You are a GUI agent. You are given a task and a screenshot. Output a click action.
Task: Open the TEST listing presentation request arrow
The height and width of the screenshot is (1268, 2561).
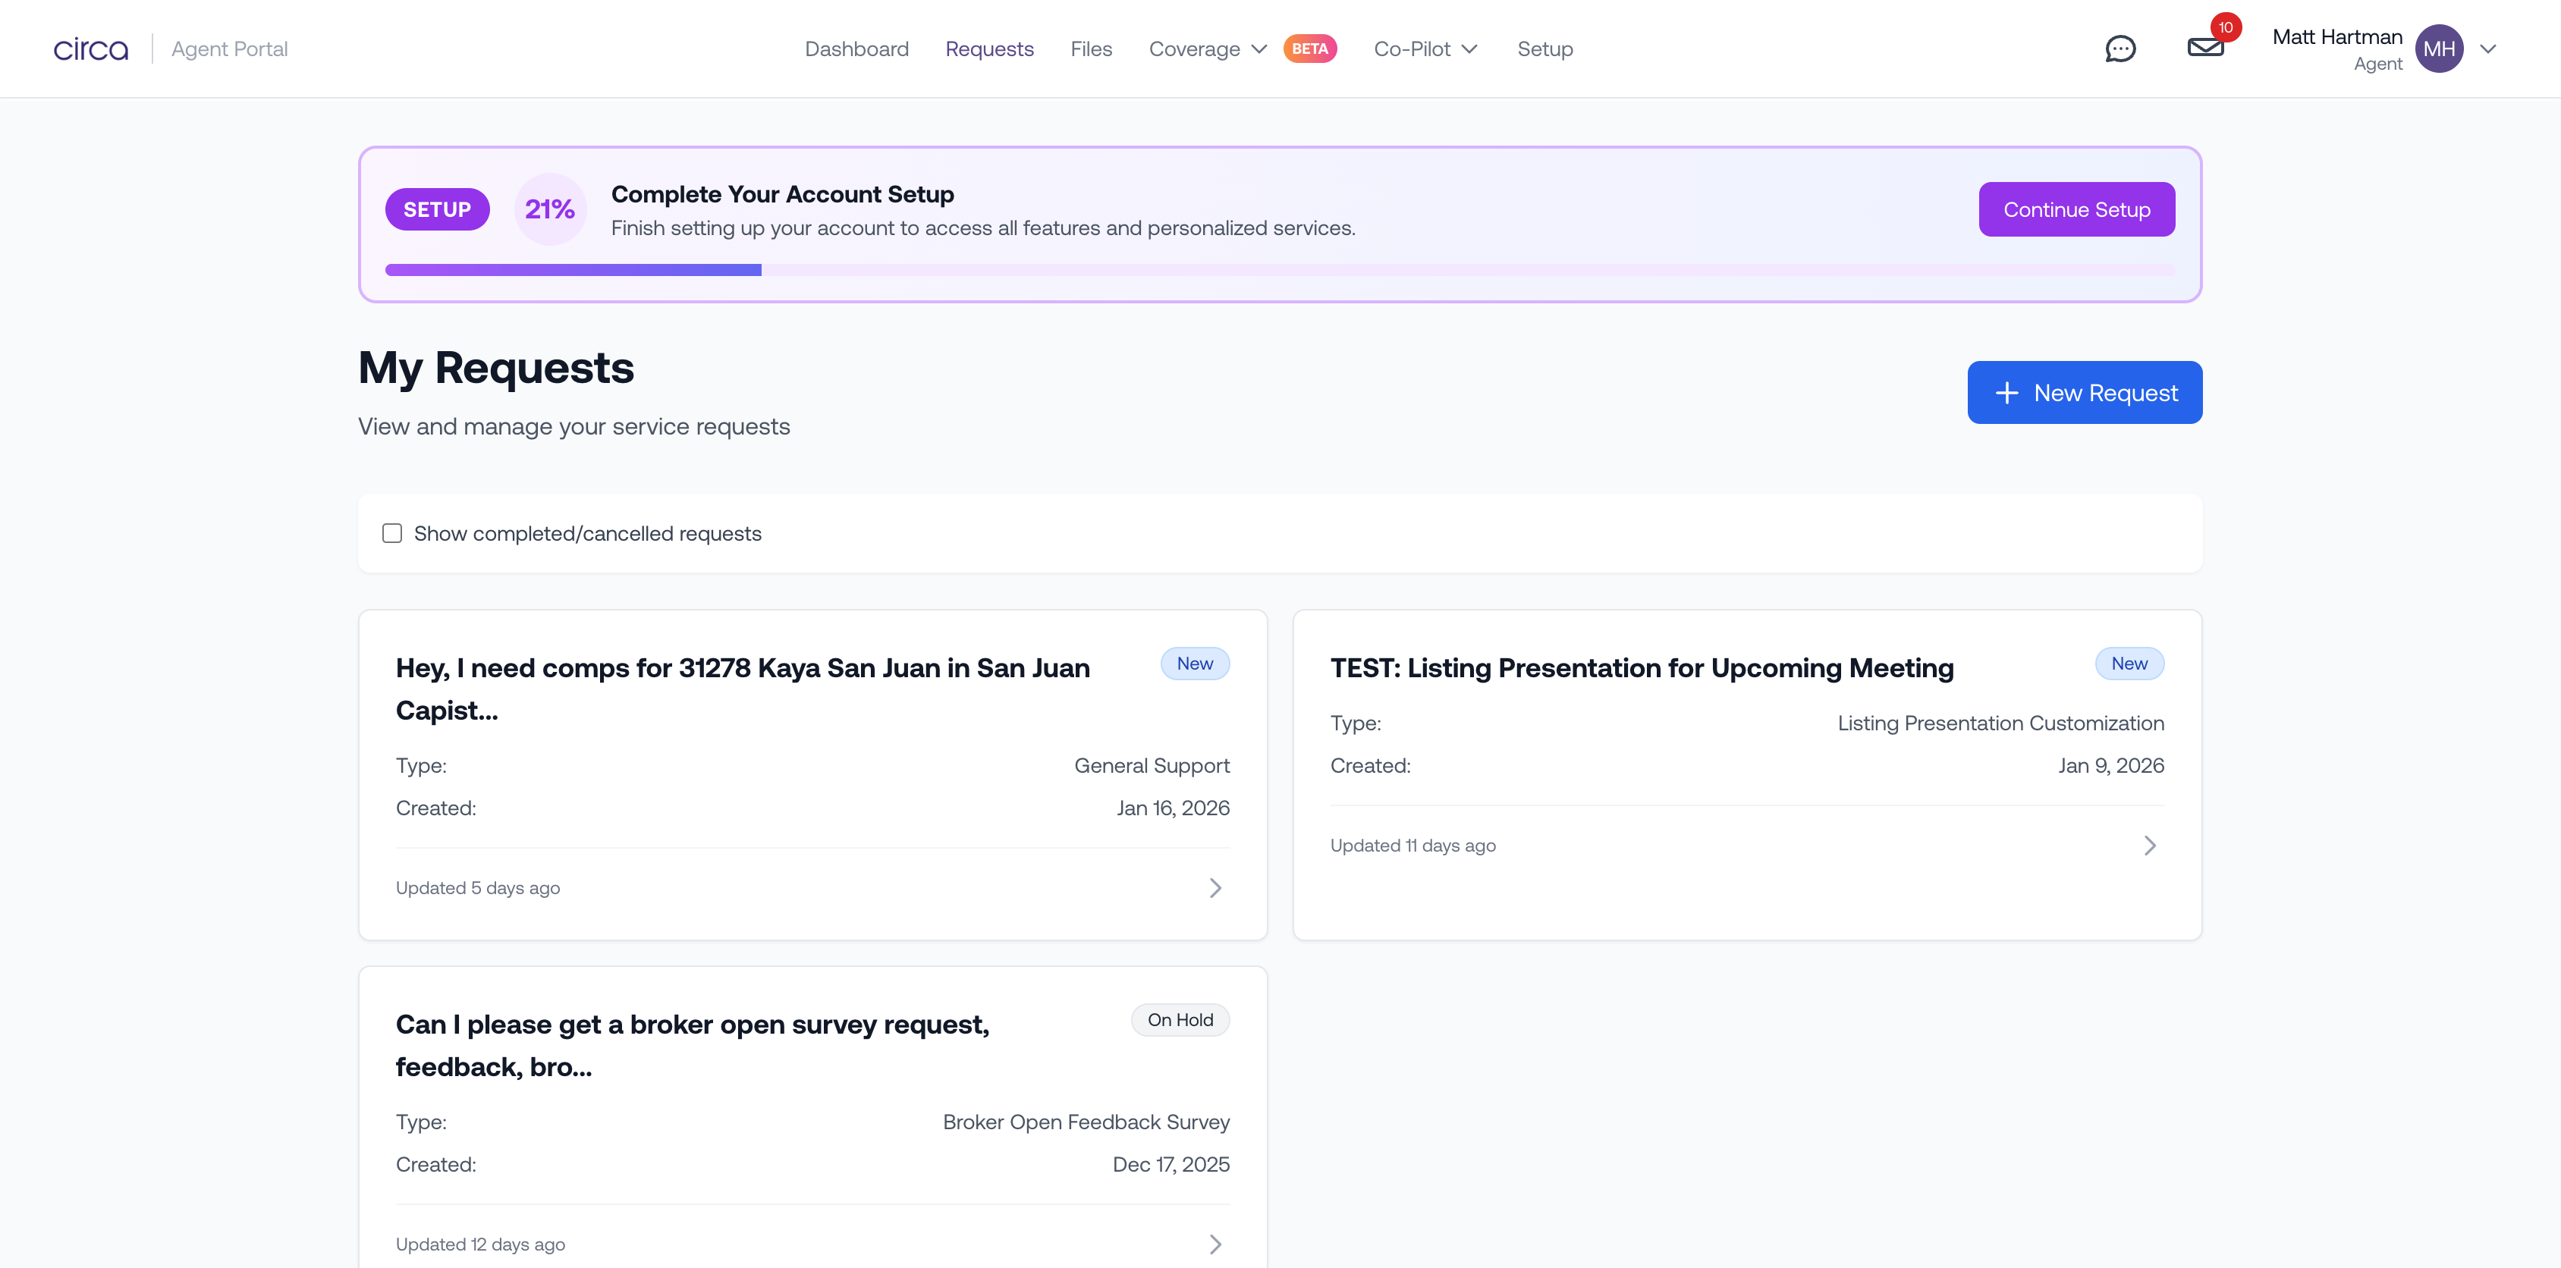tap(2149, 845)
